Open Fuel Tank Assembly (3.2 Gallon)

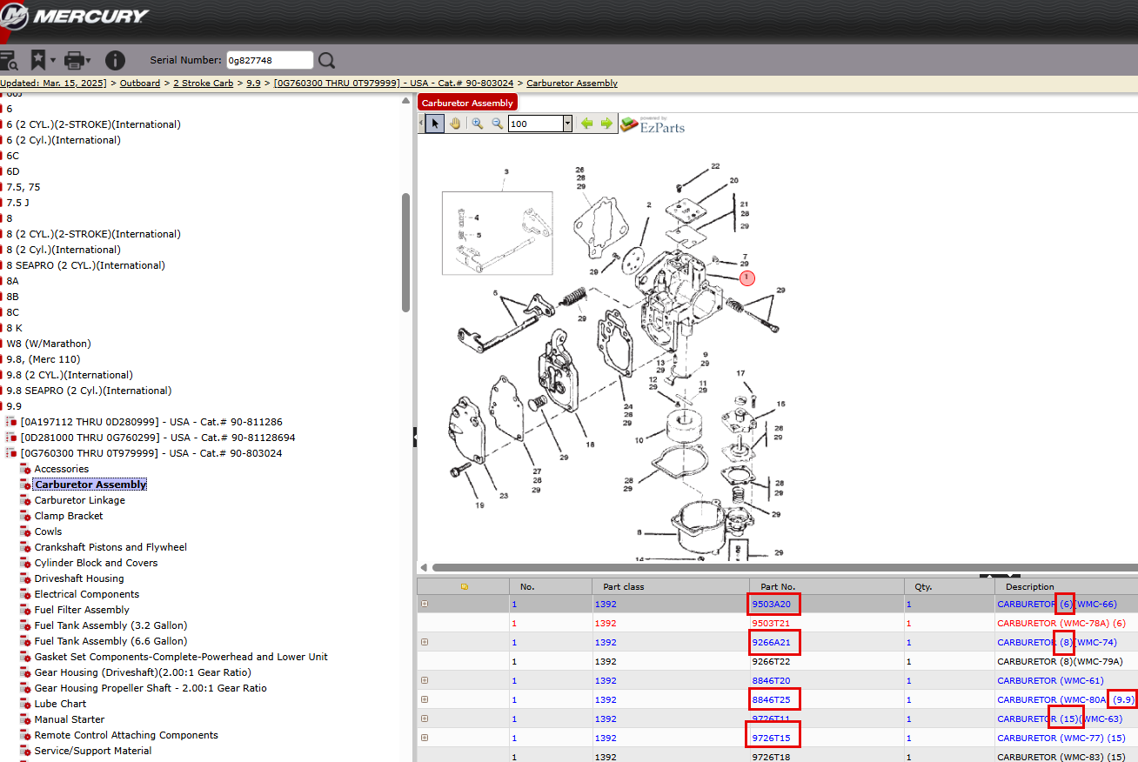(x=110, y=625)
